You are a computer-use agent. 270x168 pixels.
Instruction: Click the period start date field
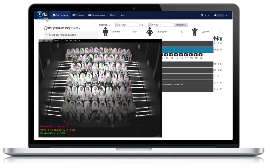[127, 25]
